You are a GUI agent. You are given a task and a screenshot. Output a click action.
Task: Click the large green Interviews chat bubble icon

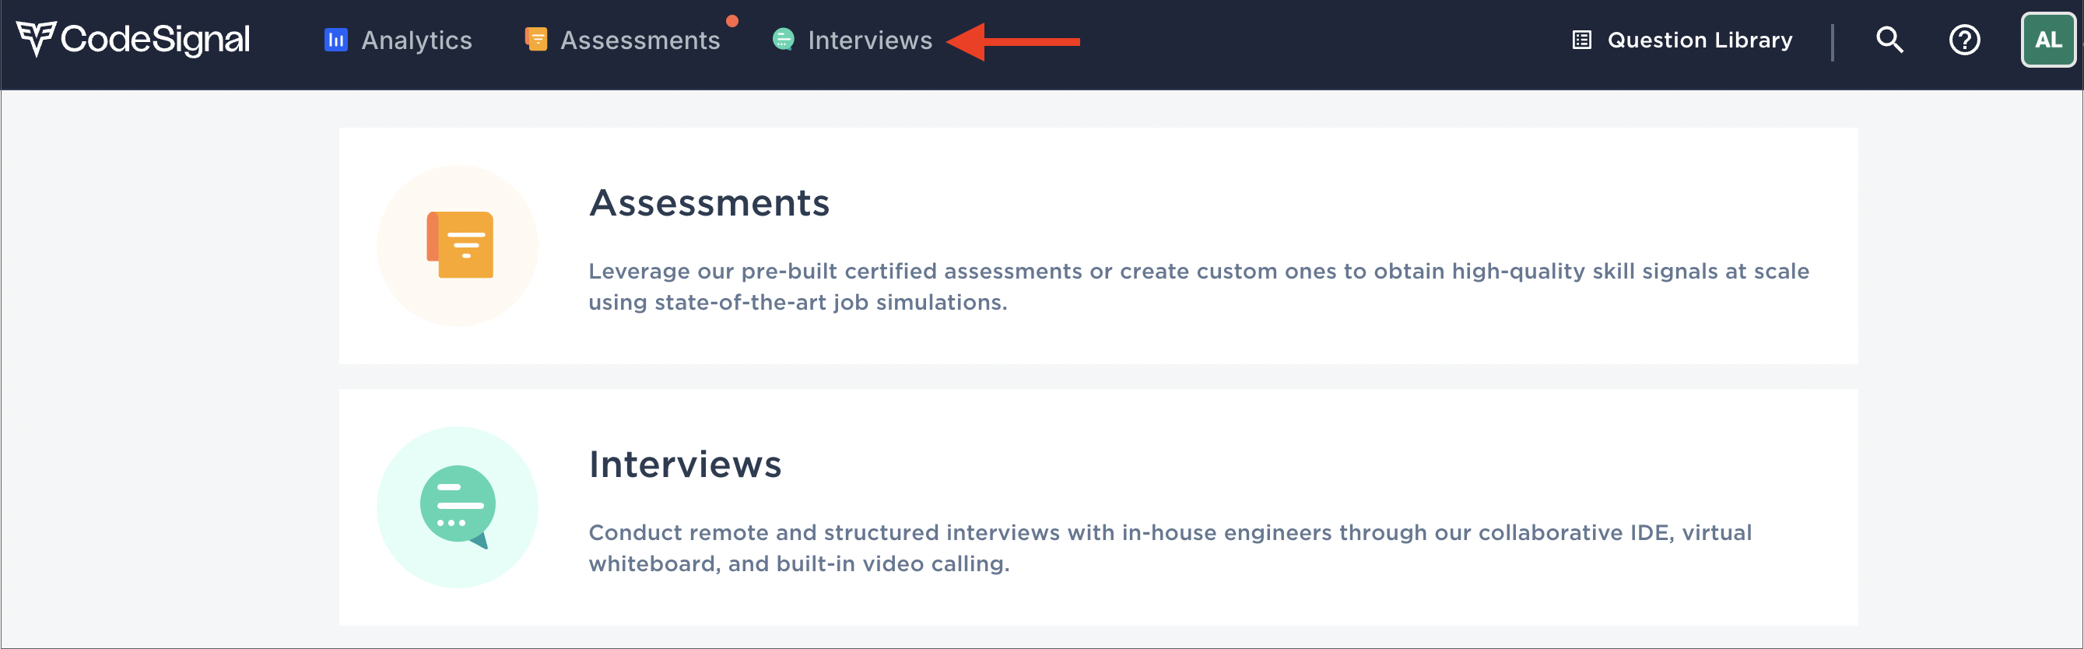click(x=458, y=507)
